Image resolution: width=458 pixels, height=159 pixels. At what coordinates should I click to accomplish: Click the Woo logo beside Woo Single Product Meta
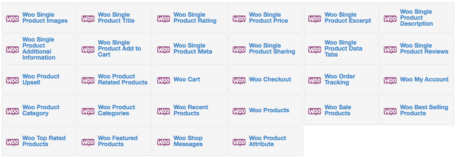coord(163,50)
